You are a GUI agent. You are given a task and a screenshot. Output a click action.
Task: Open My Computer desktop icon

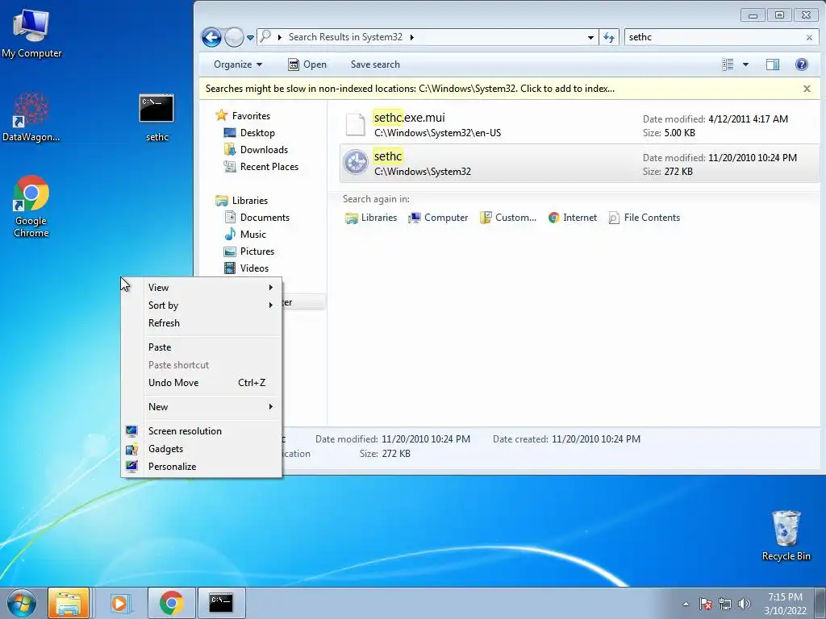click(31, 32)
